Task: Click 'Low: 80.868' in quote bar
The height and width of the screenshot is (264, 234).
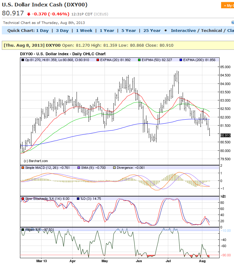Action: pyautogui.click(x=131, y=45)
